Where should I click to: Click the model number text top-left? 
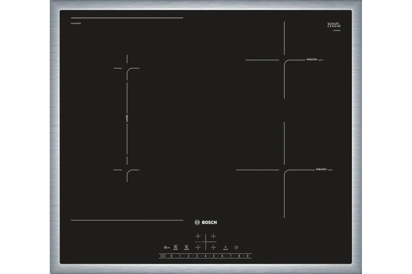[75, 23]
